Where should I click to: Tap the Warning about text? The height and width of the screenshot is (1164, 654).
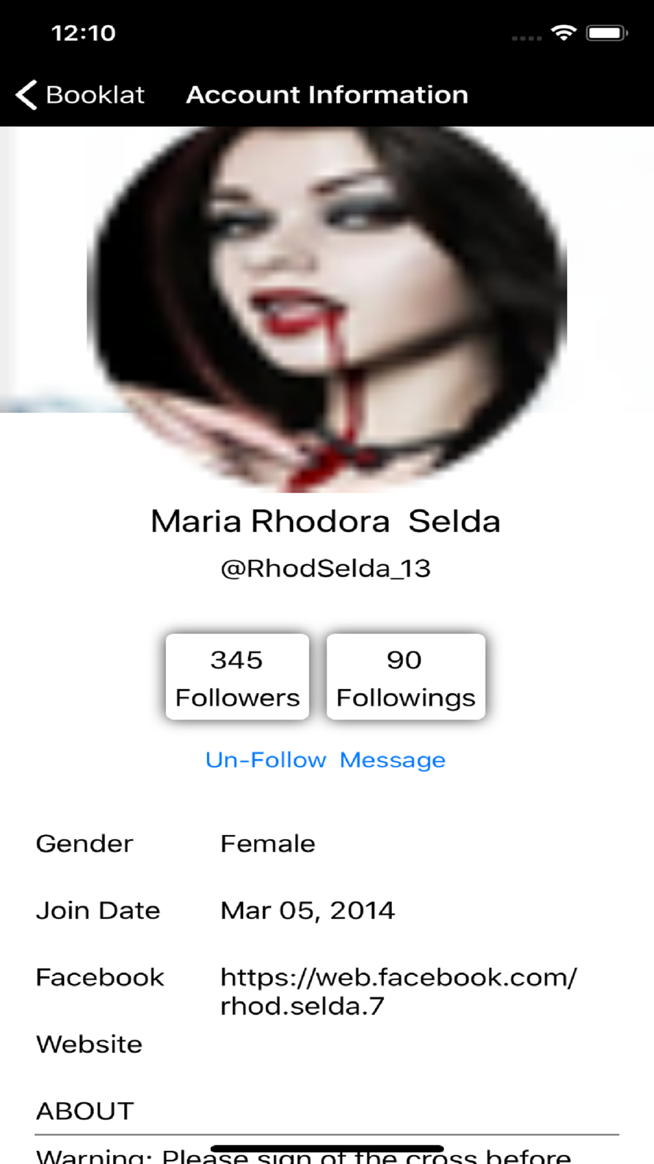(303, 1157)
